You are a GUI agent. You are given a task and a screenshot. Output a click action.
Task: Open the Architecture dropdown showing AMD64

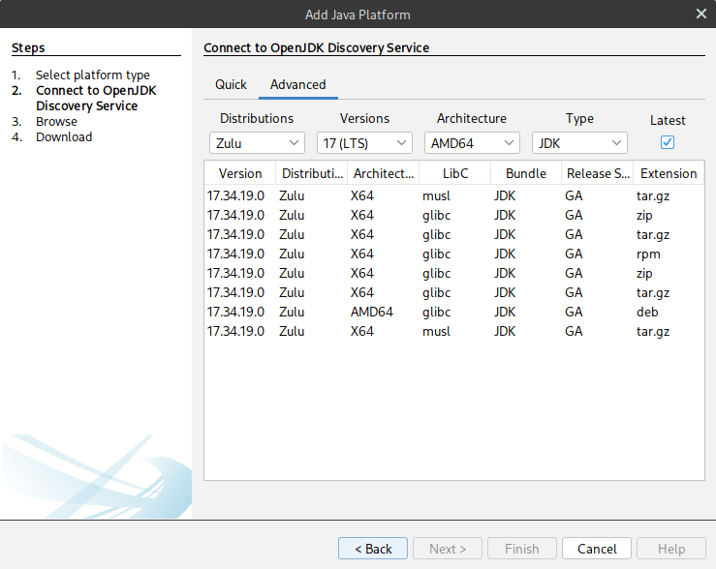tap(472, 143)
